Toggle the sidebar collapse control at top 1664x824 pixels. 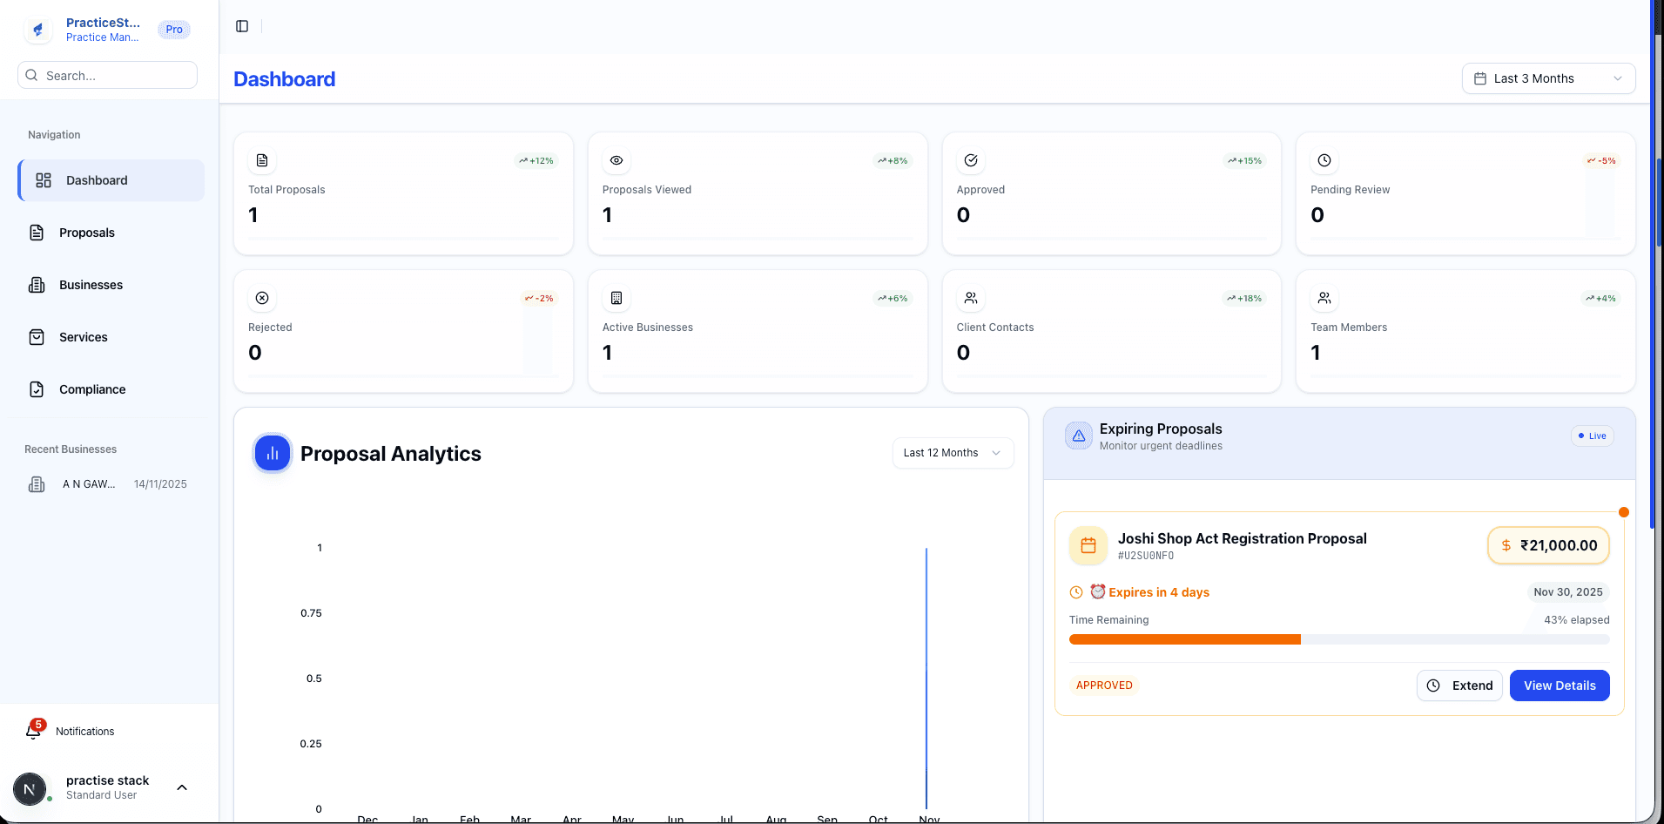coord(241,25)
